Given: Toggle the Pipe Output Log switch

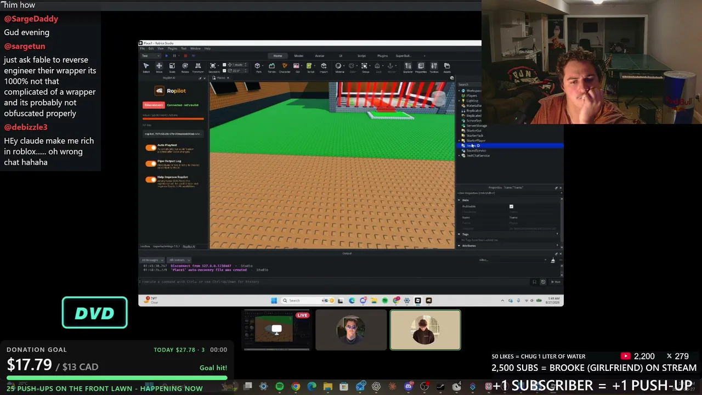Looking at the screenshot, I should click(x=151, y=163).
